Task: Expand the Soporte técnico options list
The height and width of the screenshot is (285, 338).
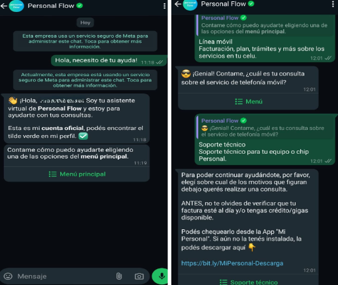Action: point(248,282)
